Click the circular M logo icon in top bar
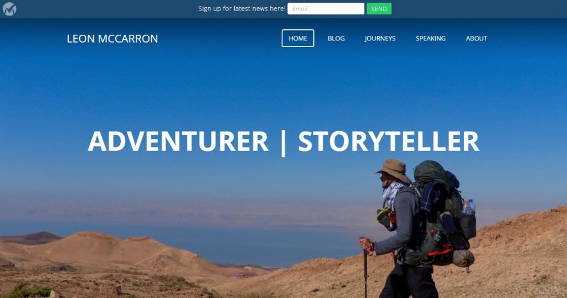Screen dimensions: 567x298 click(9, 9)
